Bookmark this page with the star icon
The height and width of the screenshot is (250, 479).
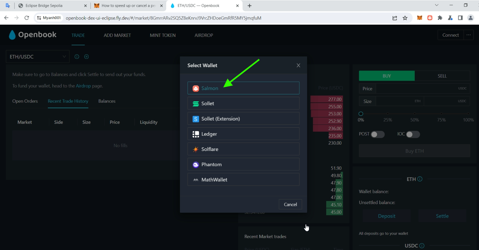[x=405, y=18]
